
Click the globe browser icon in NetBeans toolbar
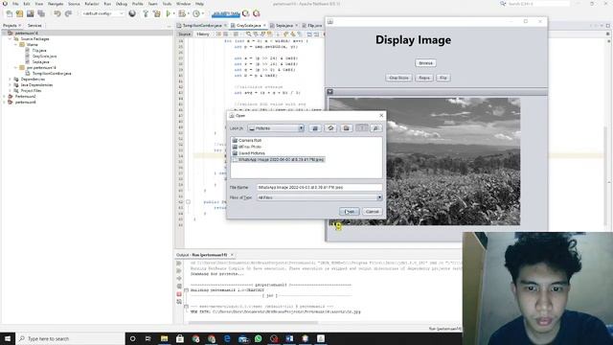click(132, 13)
